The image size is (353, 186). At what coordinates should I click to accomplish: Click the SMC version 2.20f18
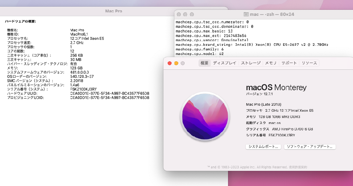pyautogui.click(x=77, y=81)
